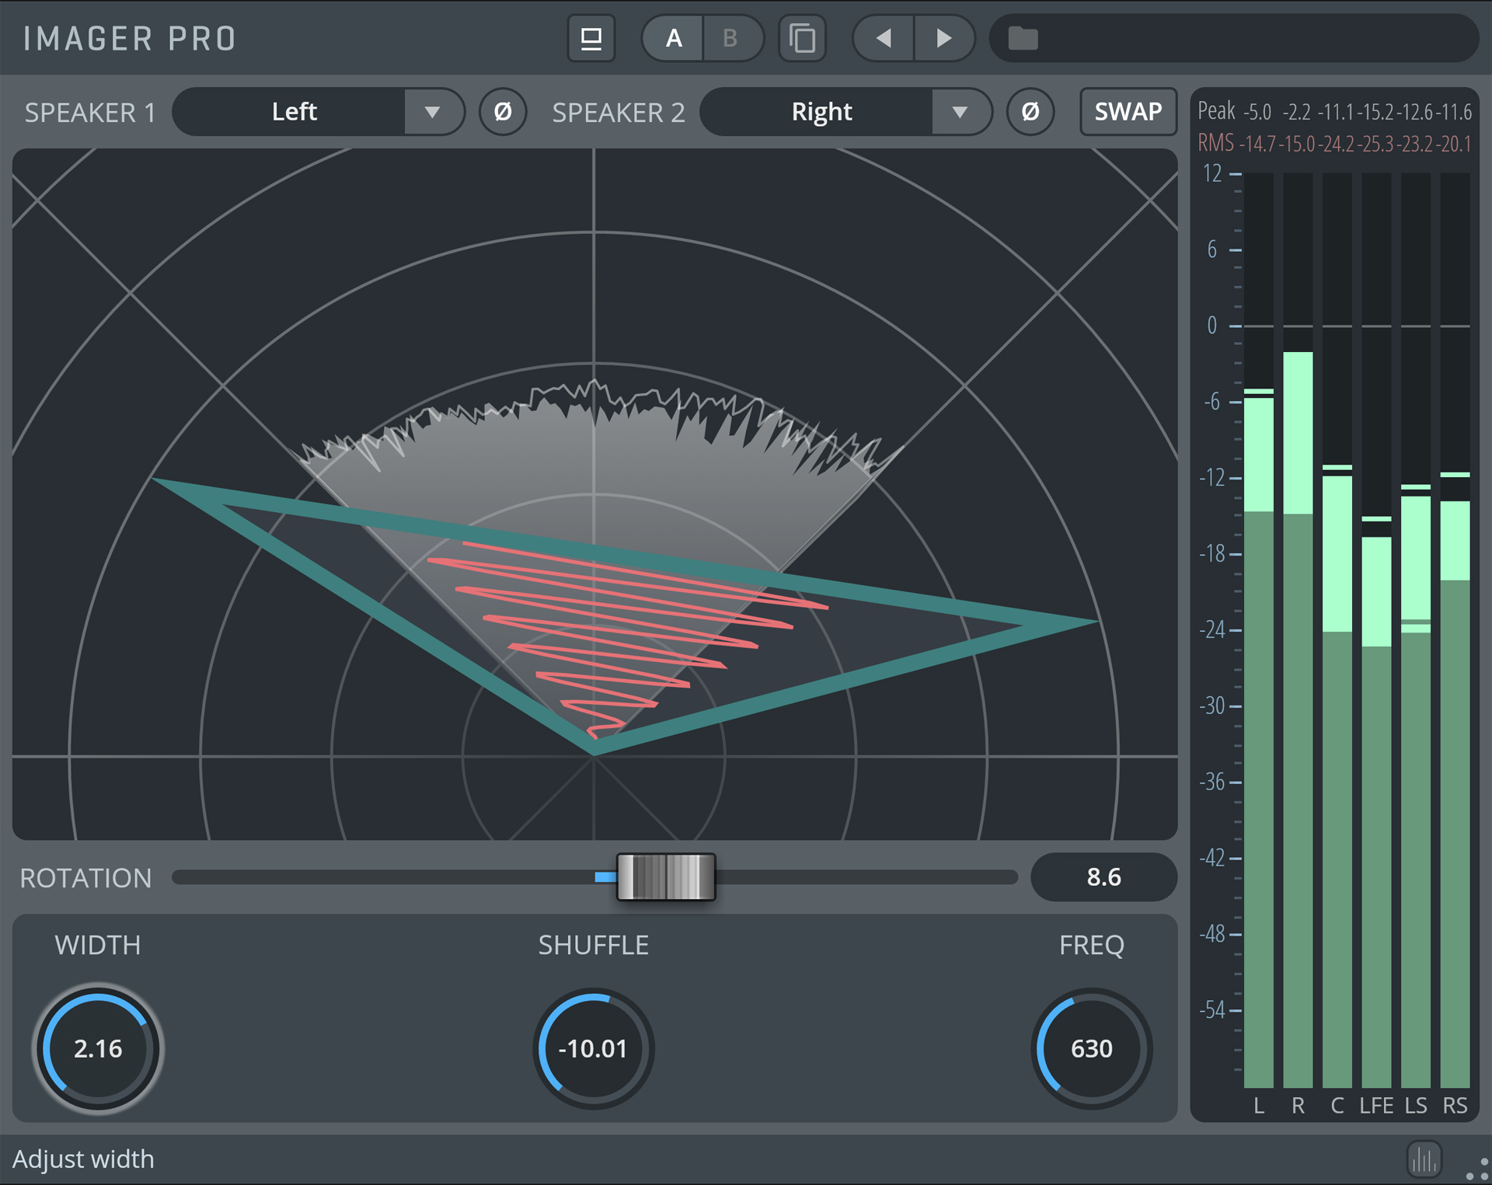Open the preset folder browser
This screenshot has height=1185, width=1492.
click(x=1023, y=38)
